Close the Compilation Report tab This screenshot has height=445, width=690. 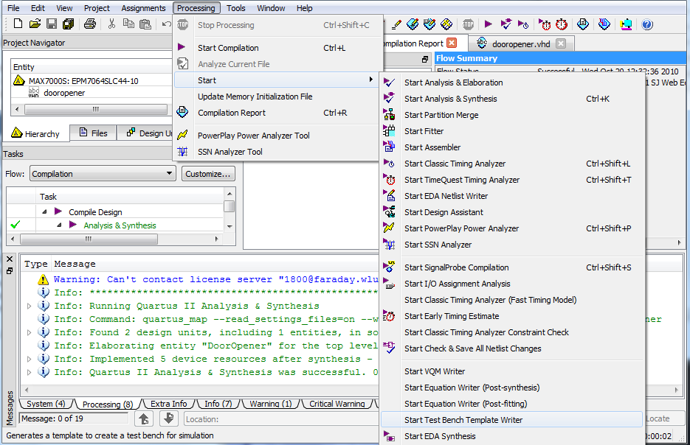pos(452,43)
